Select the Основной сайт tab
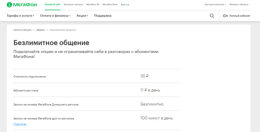This screenshot has height=132, width=260. (x=53, y=5)
